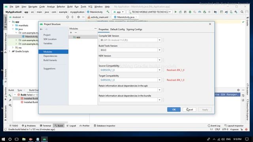Open retain dependencies in apk dropdown
253x142 pixels.
[159, 90]
